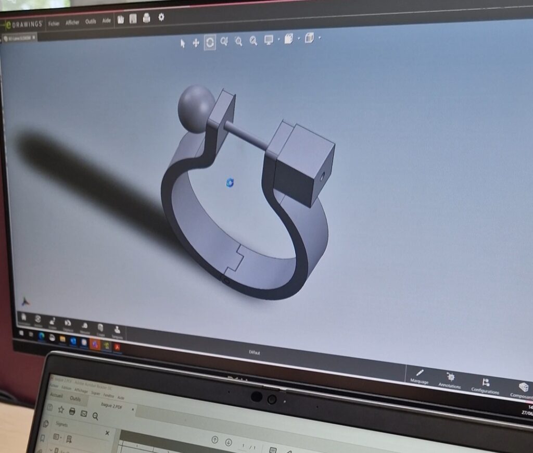Choose the pan move tool
The width and height of the screenshot is (533, 453).
(196, 43)
